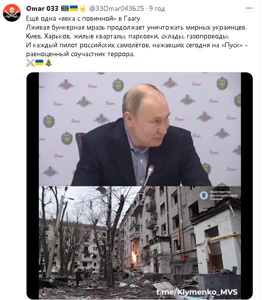Click the tweet text starting with Ещё одна
Screen dimensions: 267x300
pyautogui.click(x=83, y=19)
